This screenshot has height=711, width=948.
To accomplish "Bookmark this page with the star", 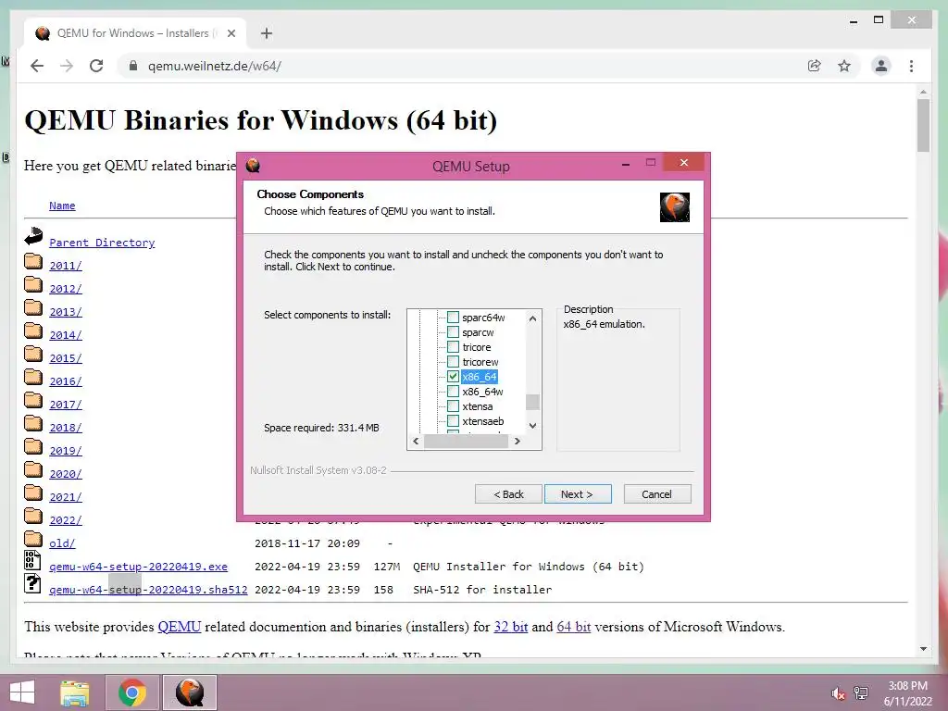I will (x=844, y=66).
